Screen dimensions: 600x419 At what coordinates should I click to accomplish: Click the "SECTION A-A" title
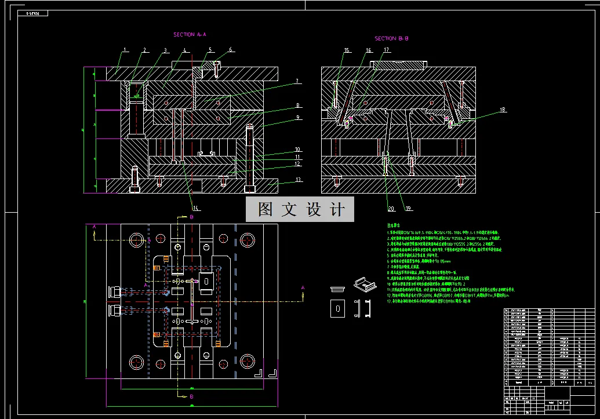[x=190, y=34]
